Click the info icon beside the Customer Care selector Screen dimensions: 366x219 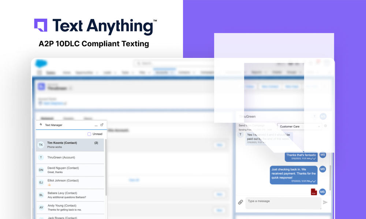325,126
